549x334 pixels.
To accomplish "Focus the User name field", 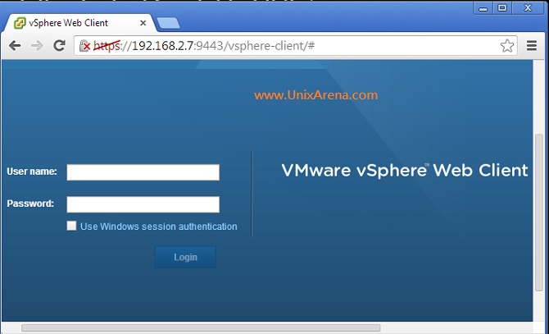I will pos(143,172).
